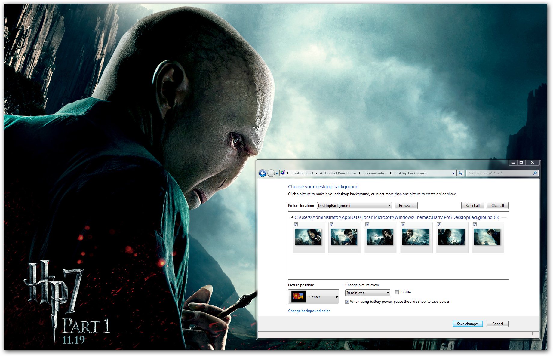
Task: Click the Select all button
Action: point(472,206)
